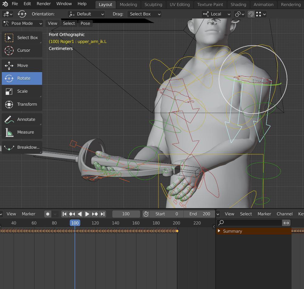Click the Start frame field

click(166, 214)
